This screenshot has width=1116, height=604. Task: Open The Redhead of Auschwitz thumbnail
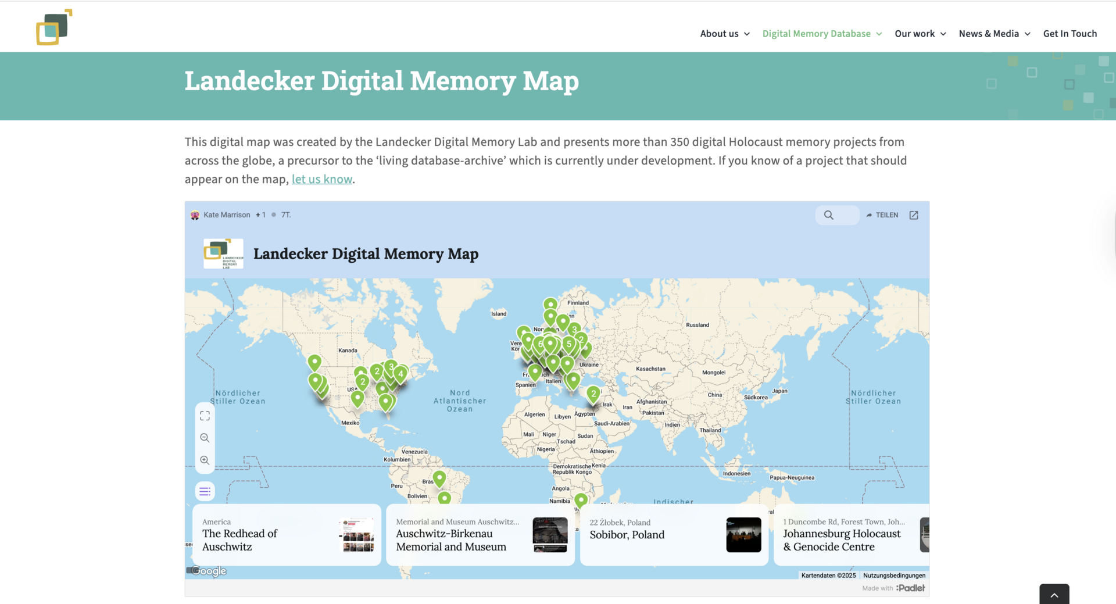356,535
